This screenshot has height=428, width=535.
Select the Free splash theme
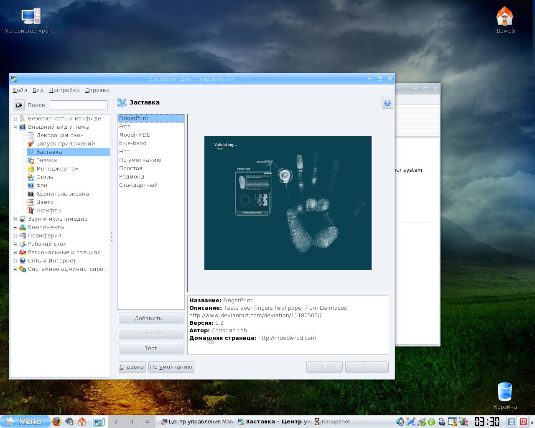(x=151, y=127)
